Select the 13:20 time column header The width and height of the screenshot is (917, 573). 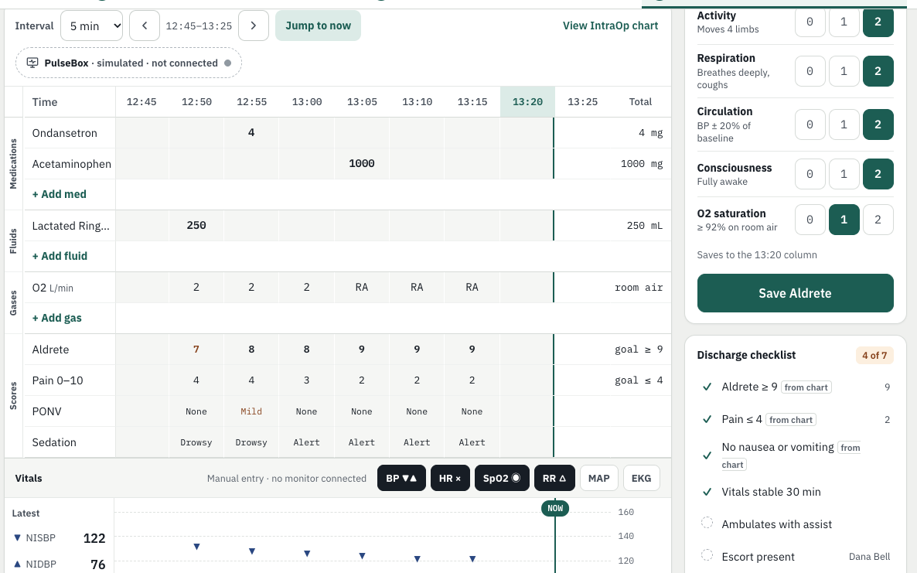(527, 102)
